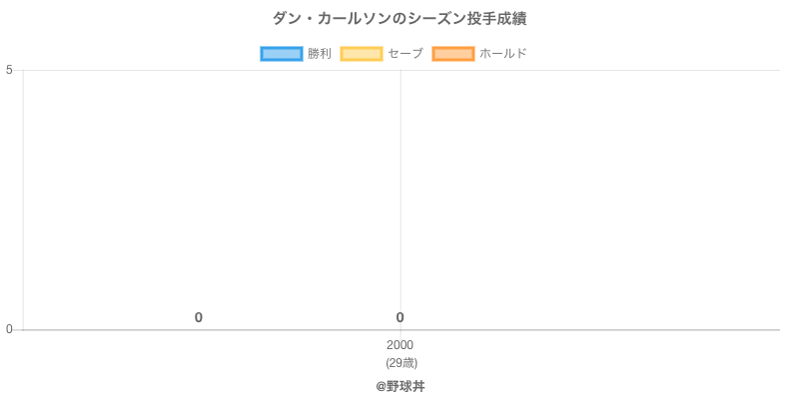Click the empty plot area left of center gridline
This screenshot has width=799, height=399.
210,199
